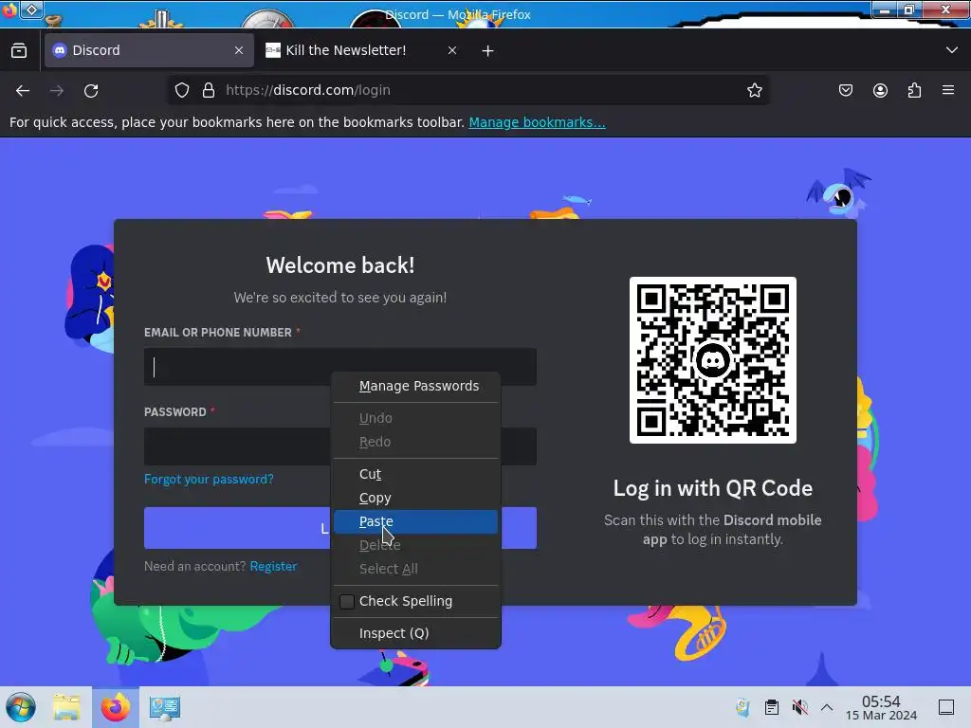The height and width of the screenshot is (728, 971).
Task: Open the settings taskbar application icon
Action: coord(165,707)
